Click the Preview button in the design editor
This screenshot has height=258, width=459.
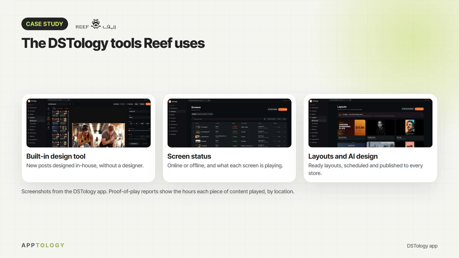[142, 104]
